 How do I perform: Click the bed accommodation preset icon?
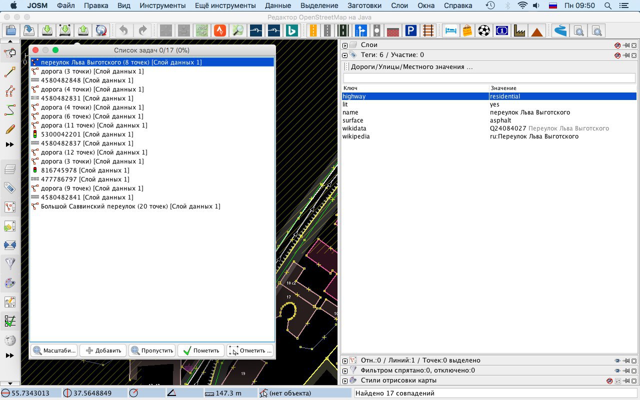coord(451,30)
